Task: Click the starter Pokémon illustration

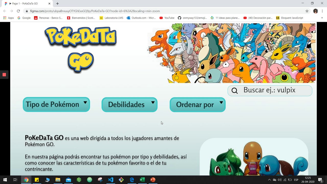Action: tap(254, 157)
